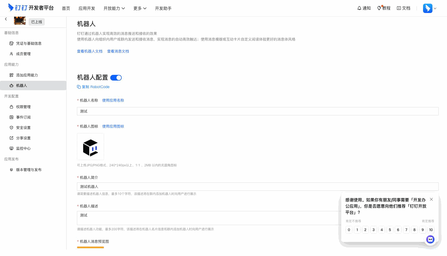Rate 7 in the recommendation survey
Screen dimensions: 447x256
point(406,230)
